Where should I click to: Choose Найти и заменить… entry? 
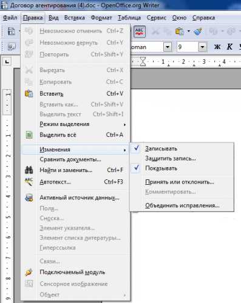click(x=75, y=170)
